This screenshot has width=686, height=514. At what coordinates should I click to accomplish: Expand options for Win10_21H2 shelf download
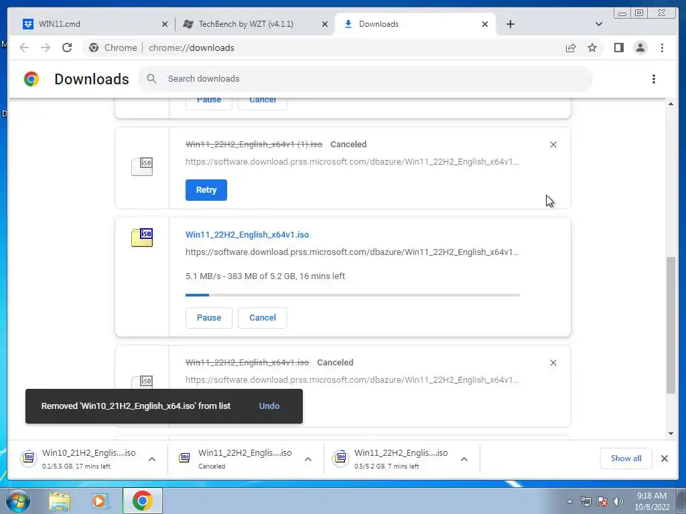[x=152, y=459]
